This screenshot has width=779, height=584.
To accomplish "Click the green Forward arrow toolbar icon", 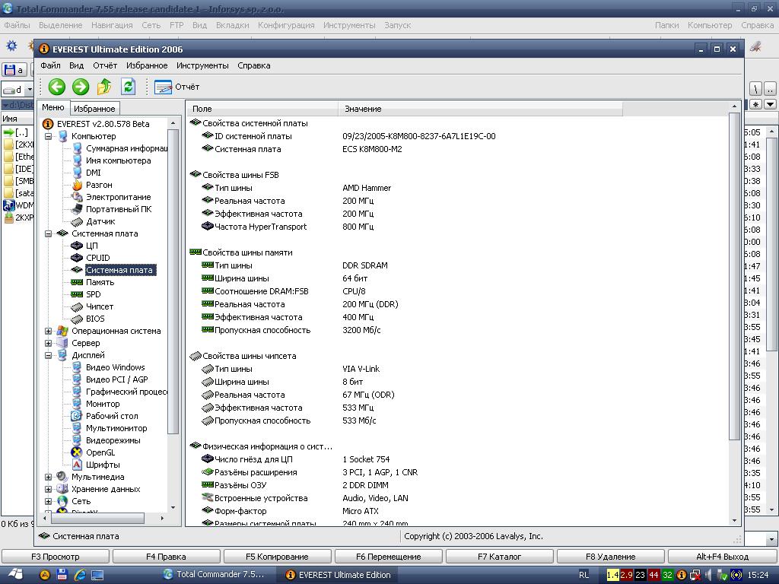I will 81,87.
